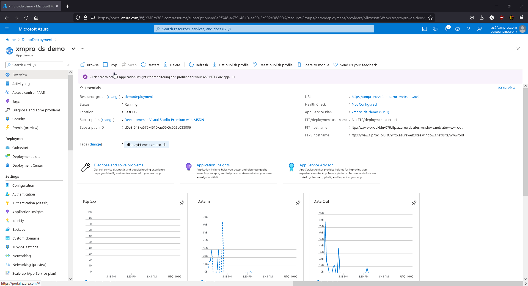This screenshot has height=286, width=528.
Task: Stop the app service
Action: pos(110,65)
